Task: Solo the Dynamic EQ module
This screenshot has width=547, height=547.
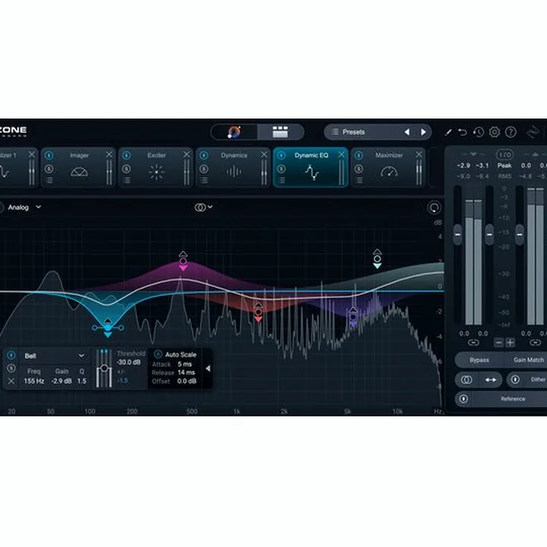Action: pyautogui.click(x=281, y=169)
